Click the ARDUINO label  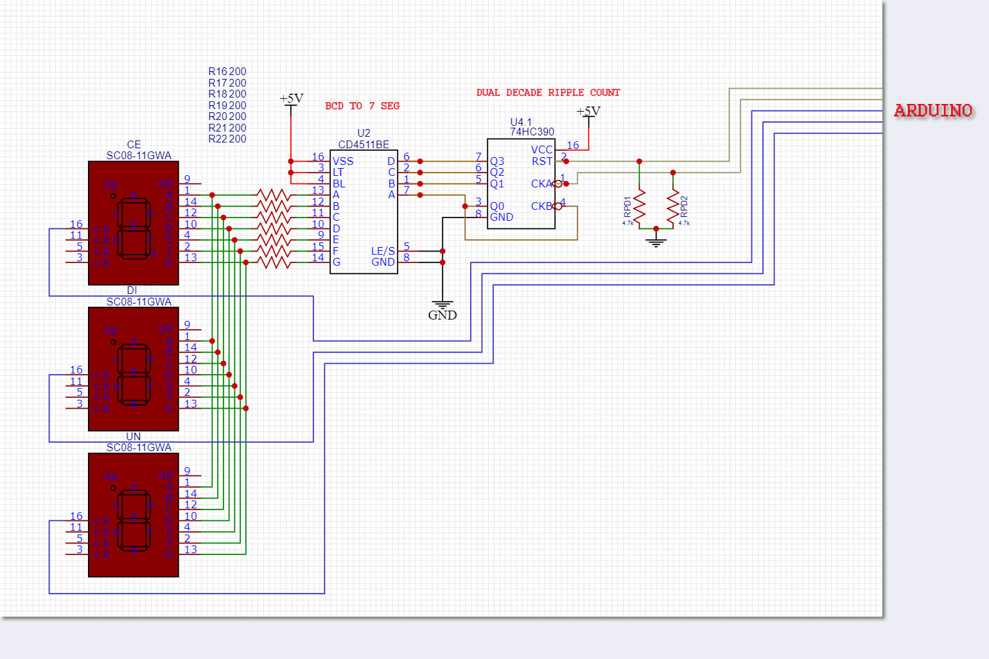click(933, 111)
